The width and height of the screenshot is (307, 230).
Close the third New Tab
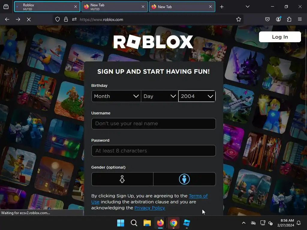[x=210, y=7]
